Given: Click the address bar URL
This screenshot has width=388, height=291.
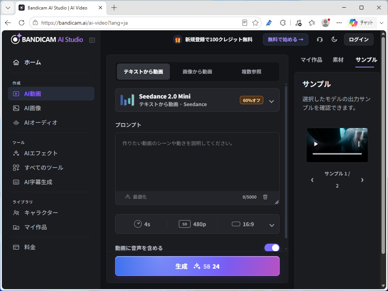Looking at the screenshot, I should click(84, 23).
